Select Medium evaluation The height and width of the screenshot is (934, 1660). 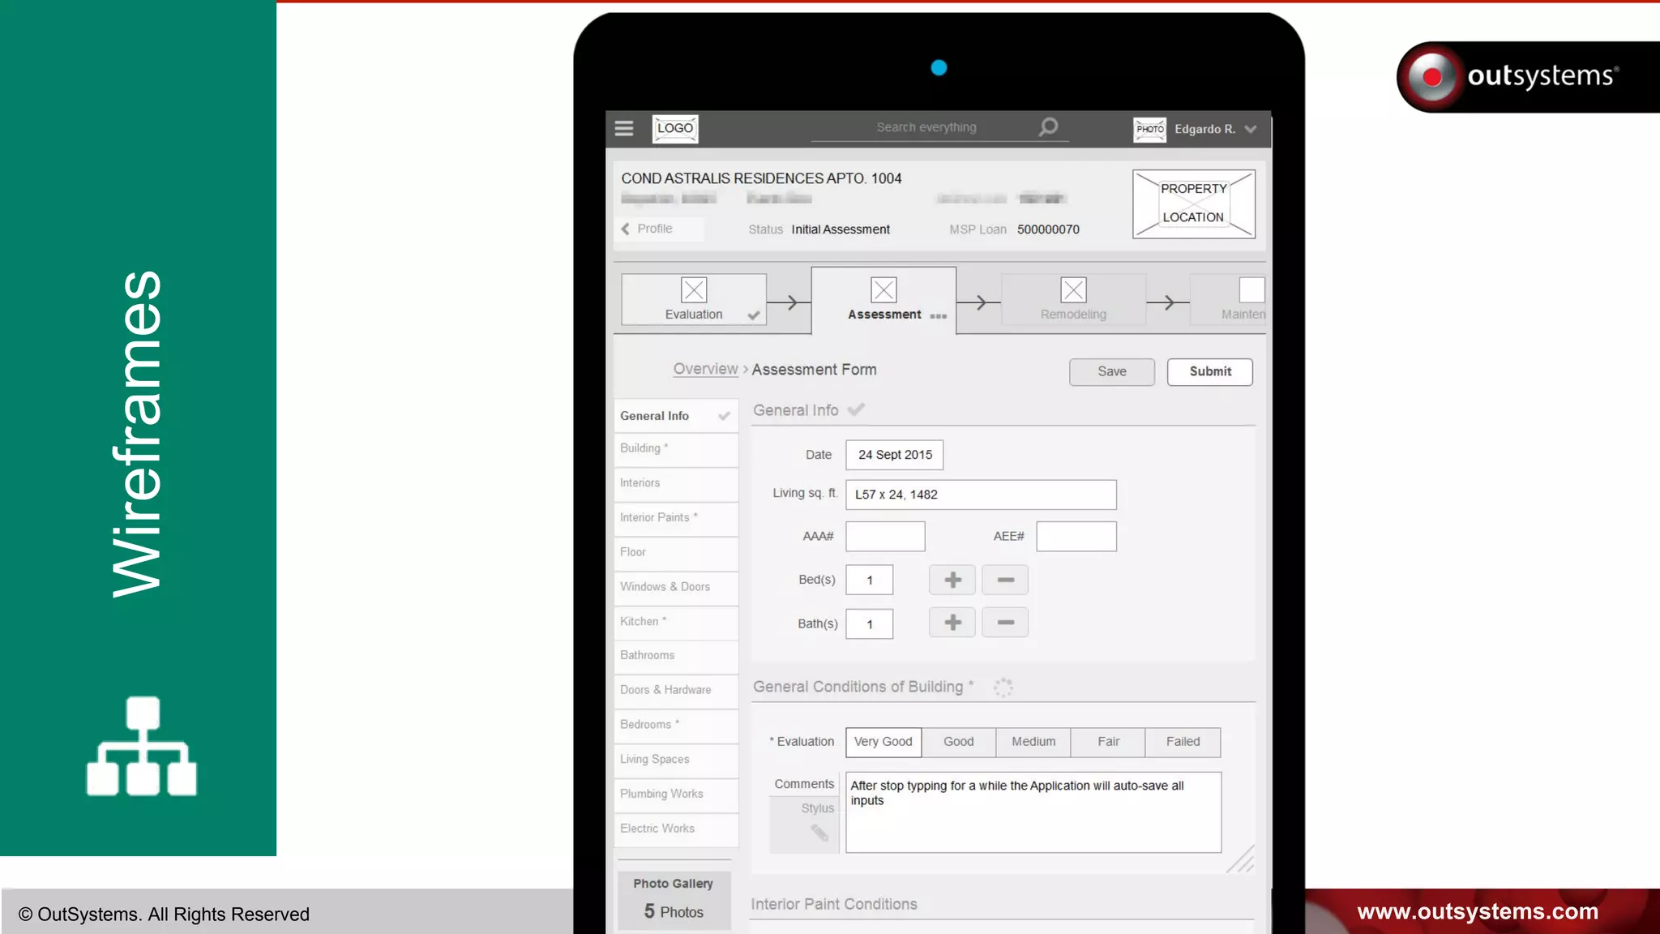(x=1033, y=742)
